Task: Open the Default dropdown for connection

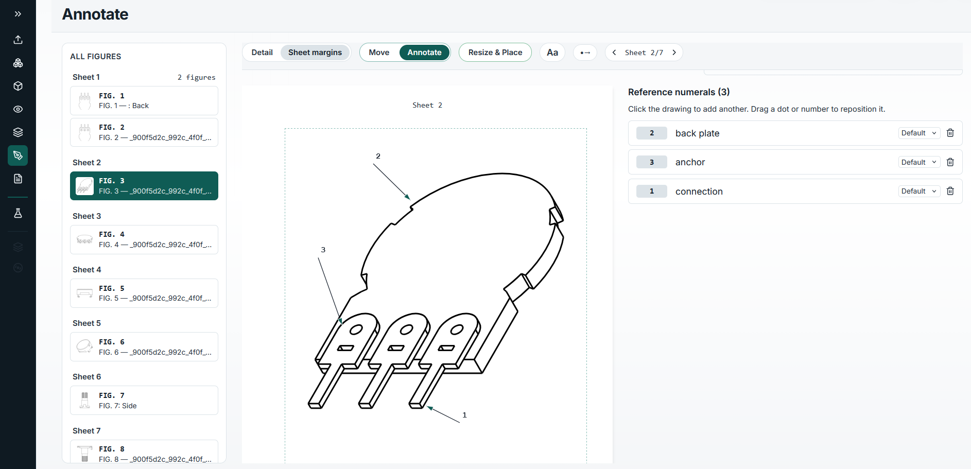Action: click(919, 191)
